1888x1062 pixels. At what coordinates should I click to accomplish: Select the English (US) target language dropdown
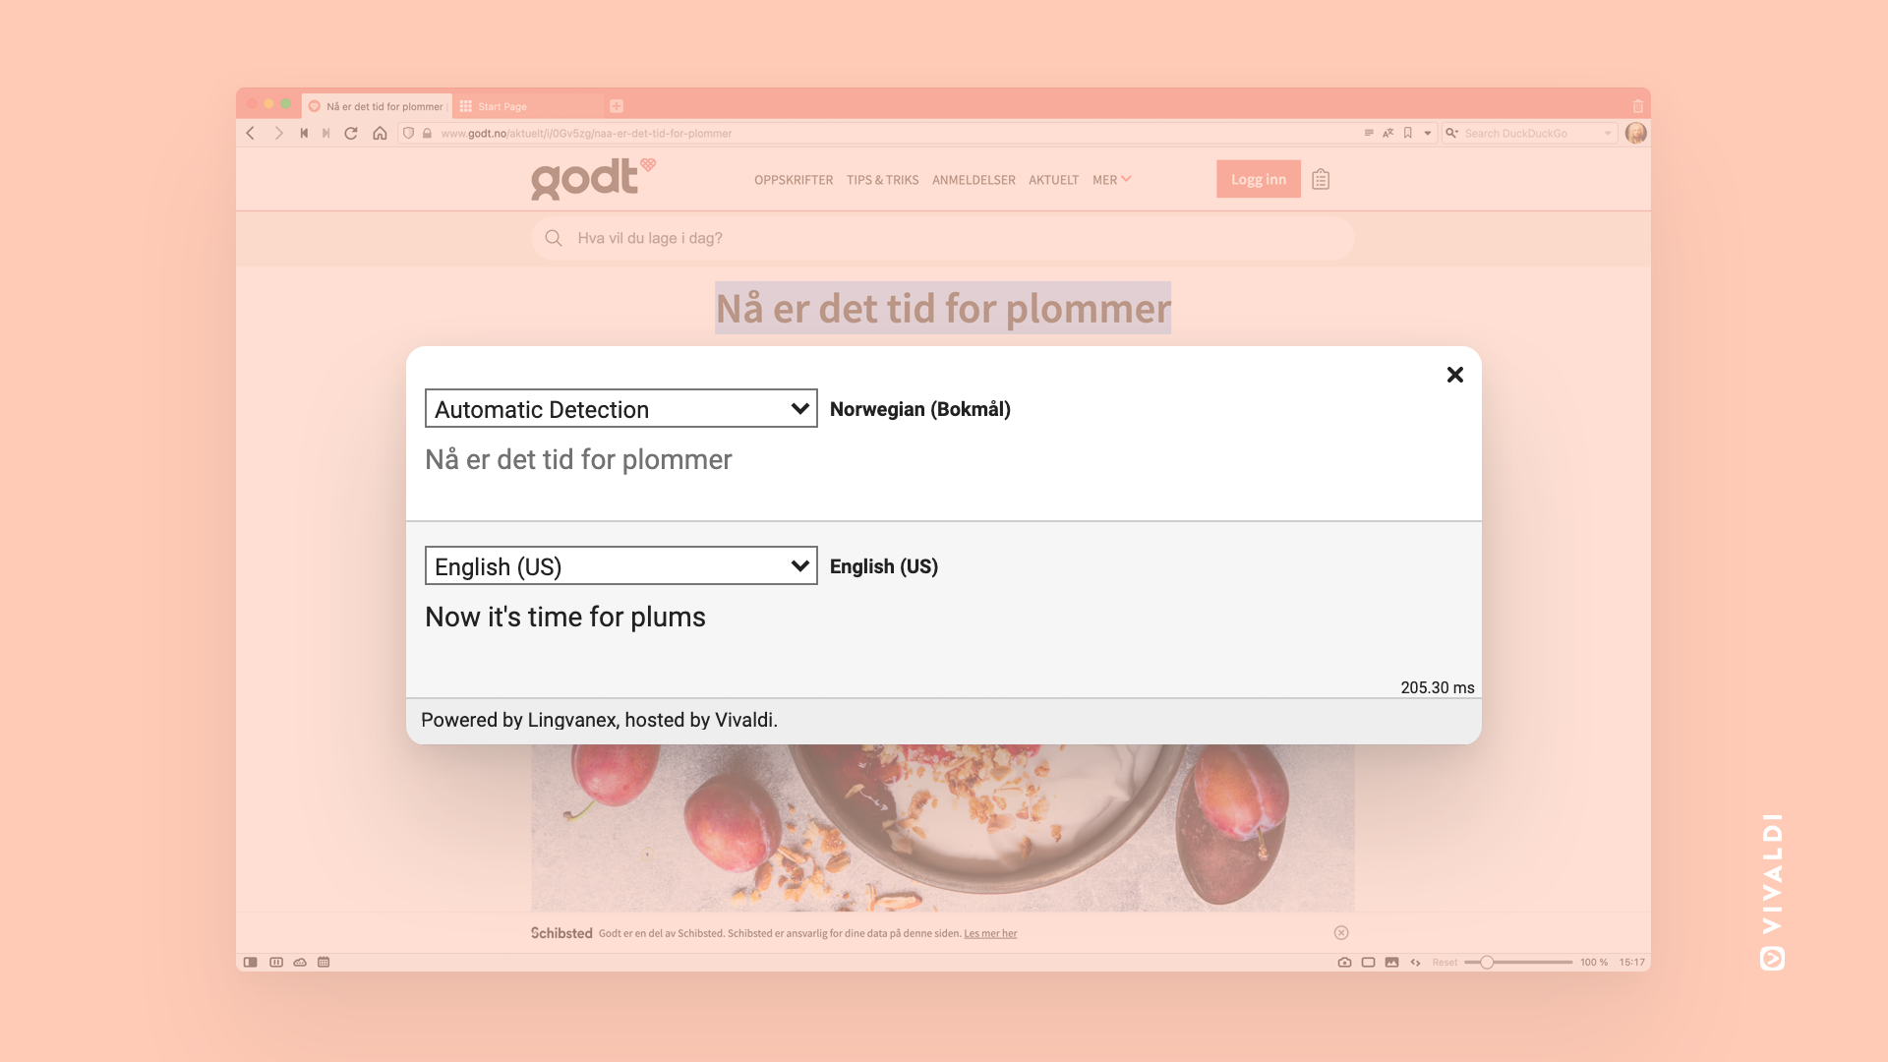click(621, 565)
